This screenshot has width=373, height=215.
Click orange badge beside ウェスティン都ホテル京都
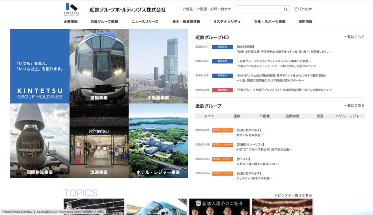click(223, 174)
